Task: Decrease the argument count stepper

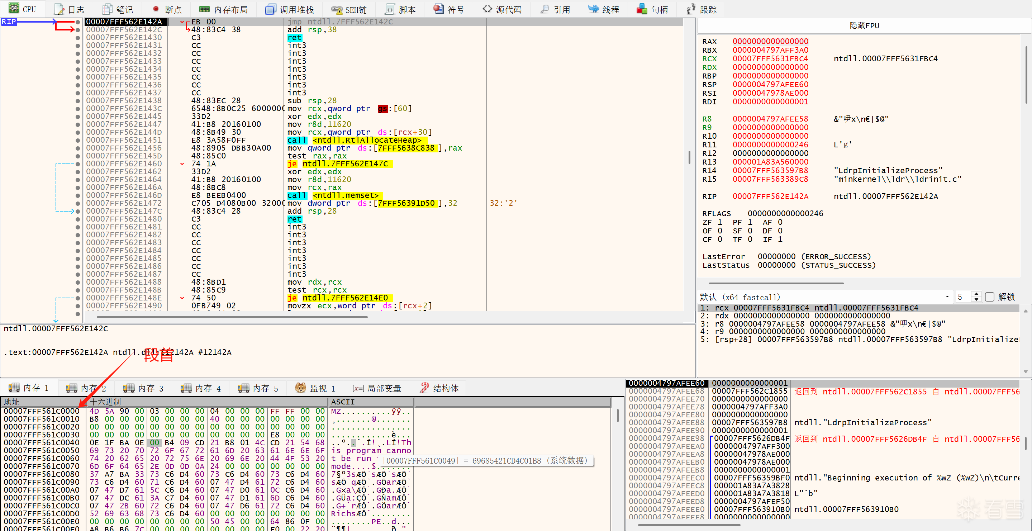Action: click(976, 300)
